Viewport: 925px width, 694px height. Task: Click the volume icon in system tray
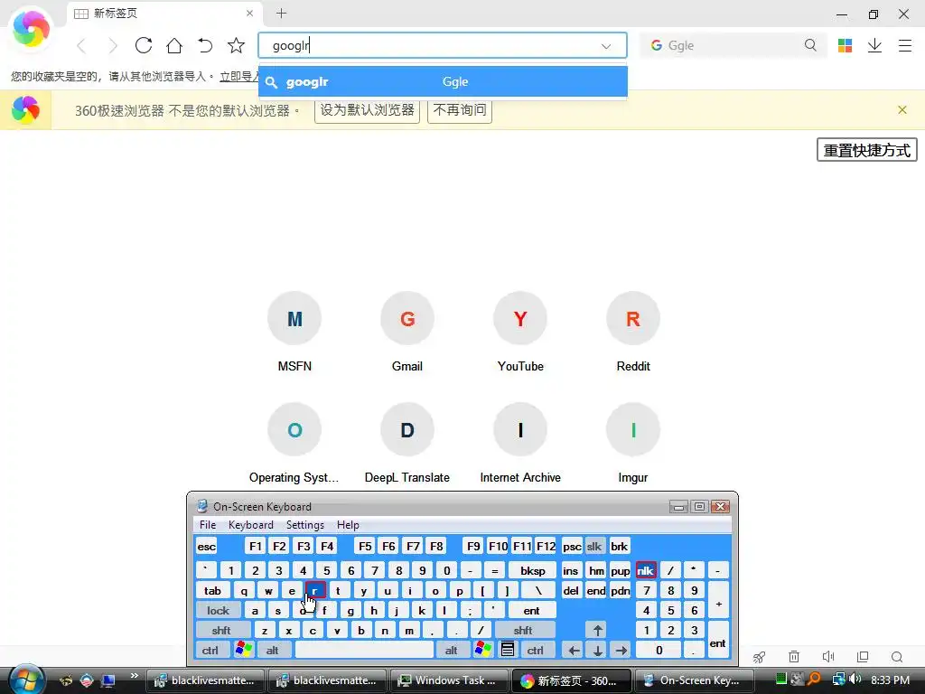click(855, 680)
